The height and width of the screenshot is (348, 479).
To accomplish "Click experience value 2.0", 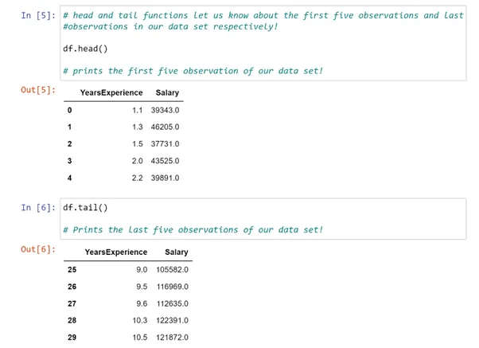I will 137,161.
